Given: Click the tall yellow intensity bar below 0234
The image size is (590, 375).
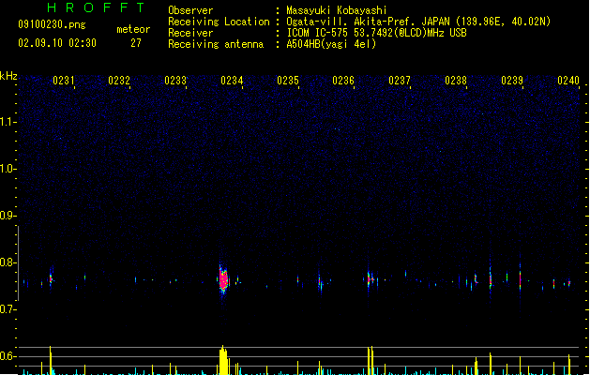Looking at the screenshot, I should click(223, 360).
